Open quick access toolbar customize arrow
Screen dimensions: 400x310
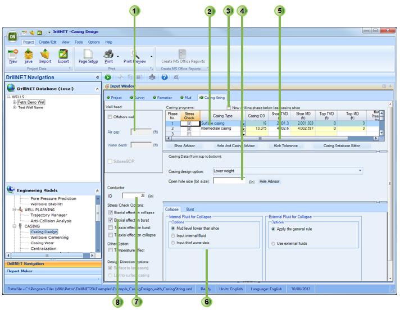49,33
